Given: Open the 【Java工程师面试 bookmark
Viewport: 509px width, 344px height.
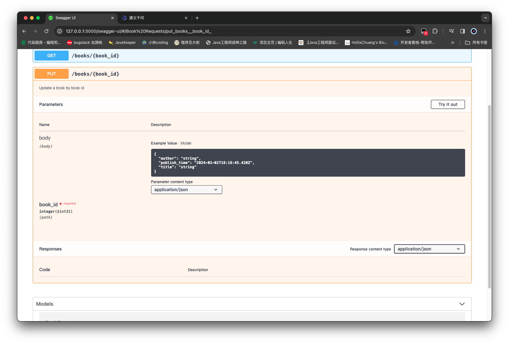Looking at the screenshot, I should pyautogui.click(x=319, y=43).
